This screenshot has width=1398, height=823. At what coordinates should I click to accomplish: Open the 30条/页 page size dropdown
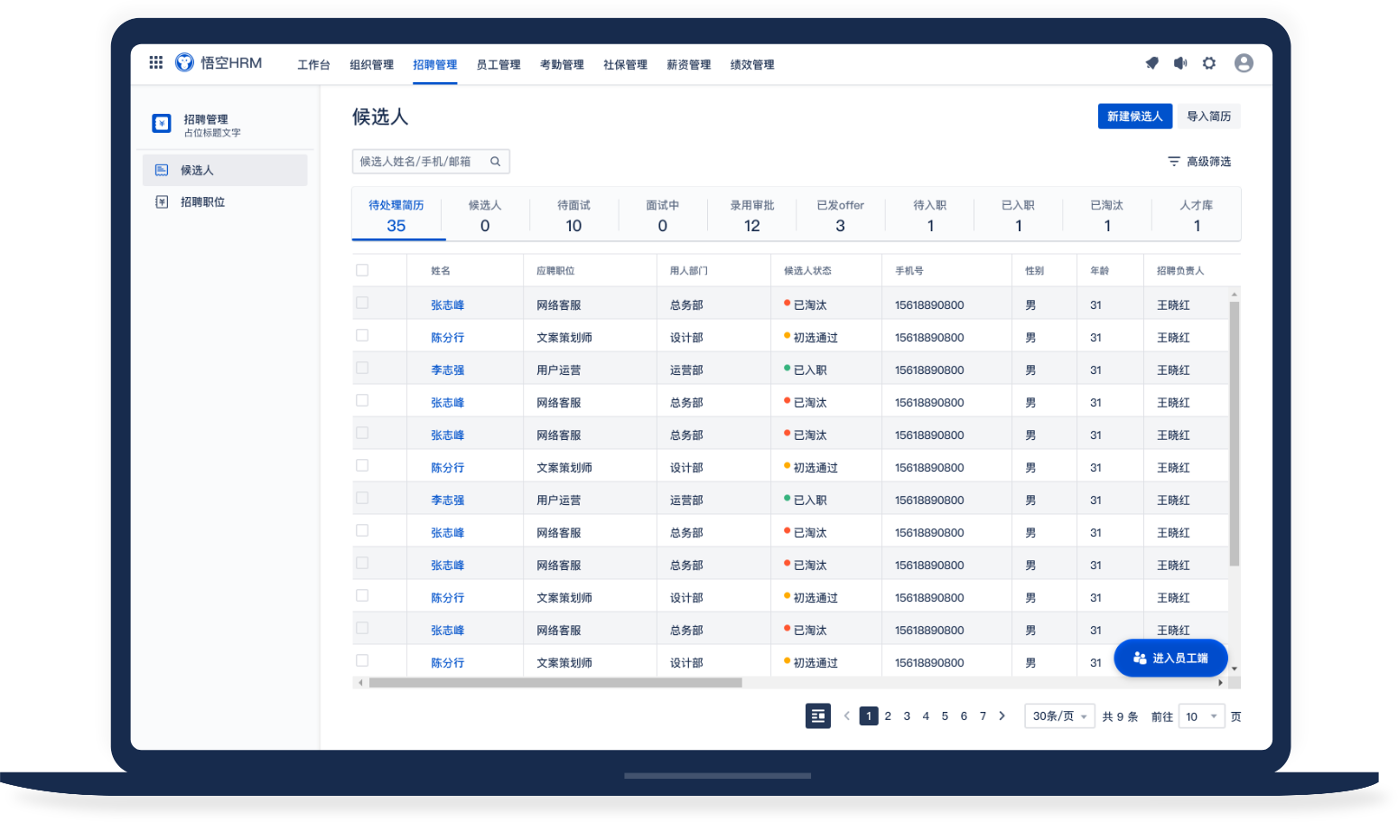tap(1059, 716)
